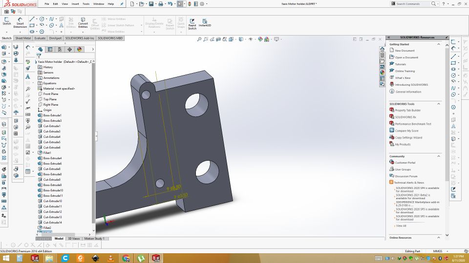Viewport: 469px width, 263px height.
Task: Pin the SOLIDWORKS Resources pane
Action: [446, 38]
